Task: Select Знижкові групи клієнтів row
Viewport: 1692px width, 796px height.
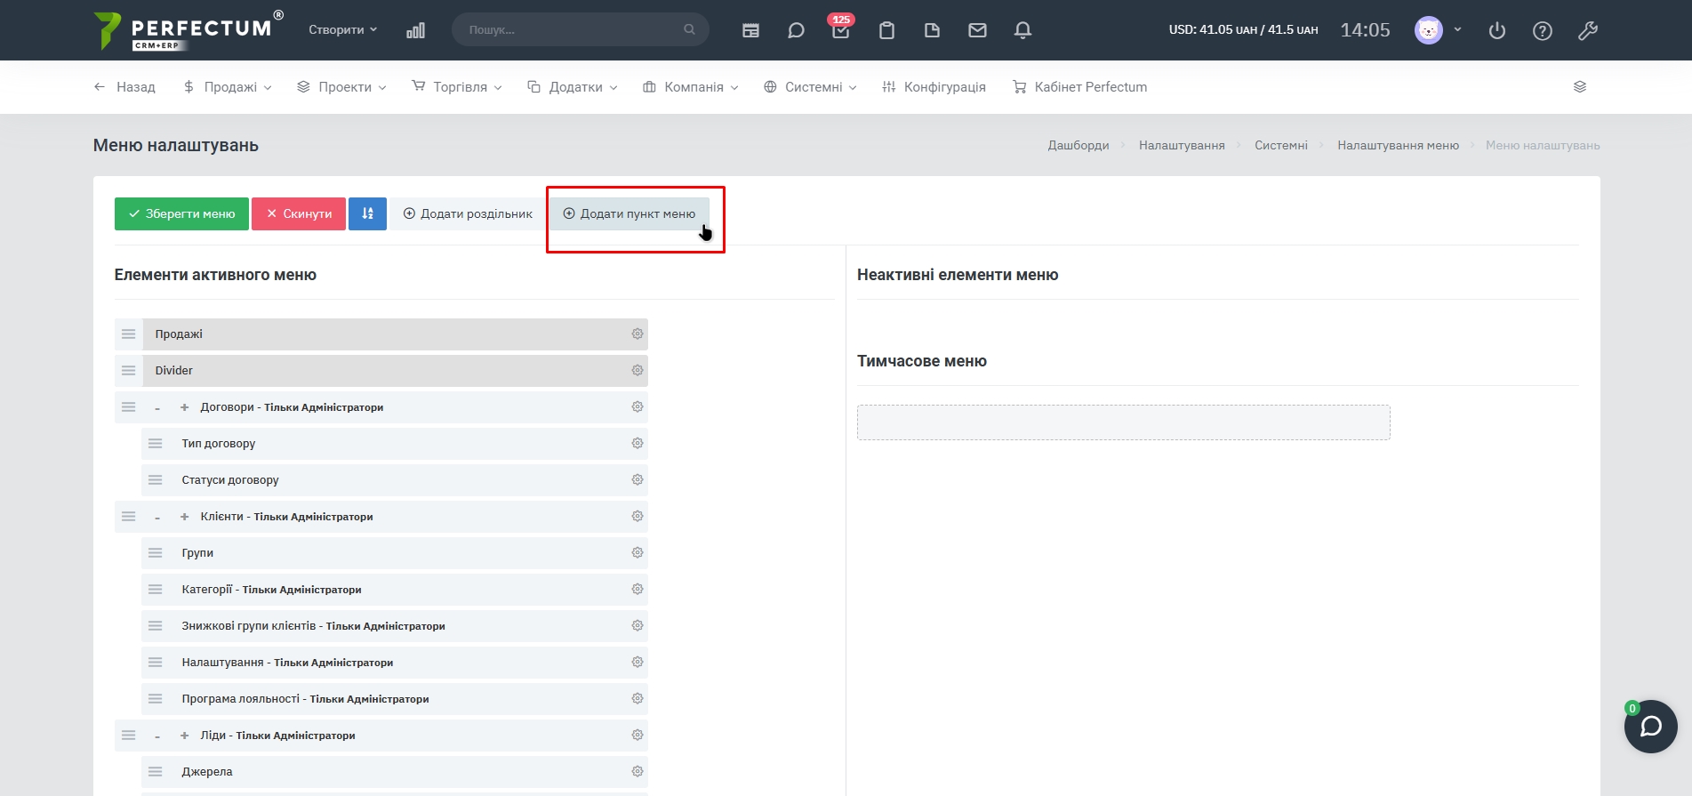Action: pyautogui.click(x=395, y=626)
